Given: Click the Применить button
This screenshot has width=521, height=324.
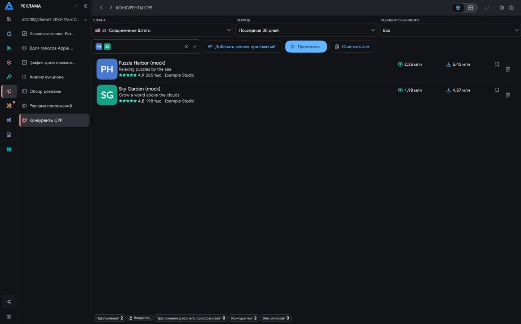Looking at the screenshot, I should pyautogui.click(x=306, y=47).
